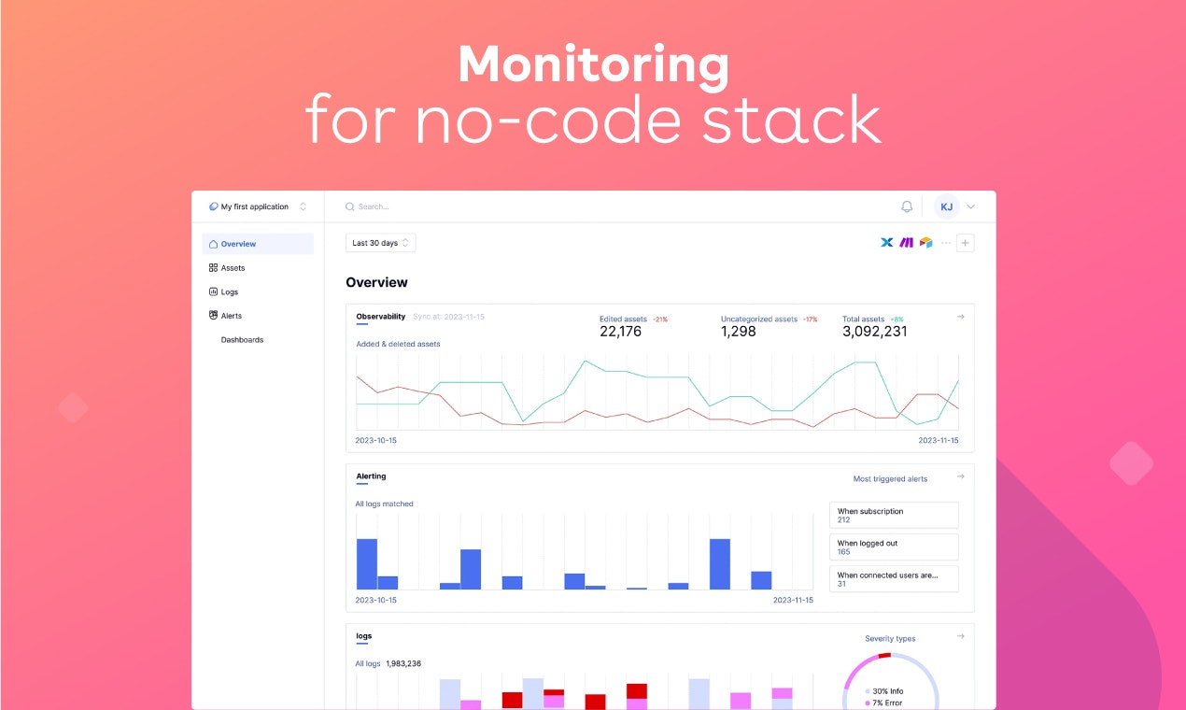The height and width of the screenshot is (710, 1186).
Task: Click the 30% Info legend entry
Action: (883, 691)
